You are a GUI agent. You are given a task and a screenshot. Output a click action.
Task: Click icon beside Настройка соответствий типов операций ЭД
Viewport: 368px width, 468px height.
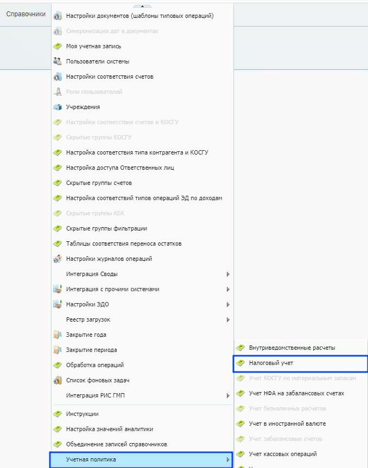(58, 198)
